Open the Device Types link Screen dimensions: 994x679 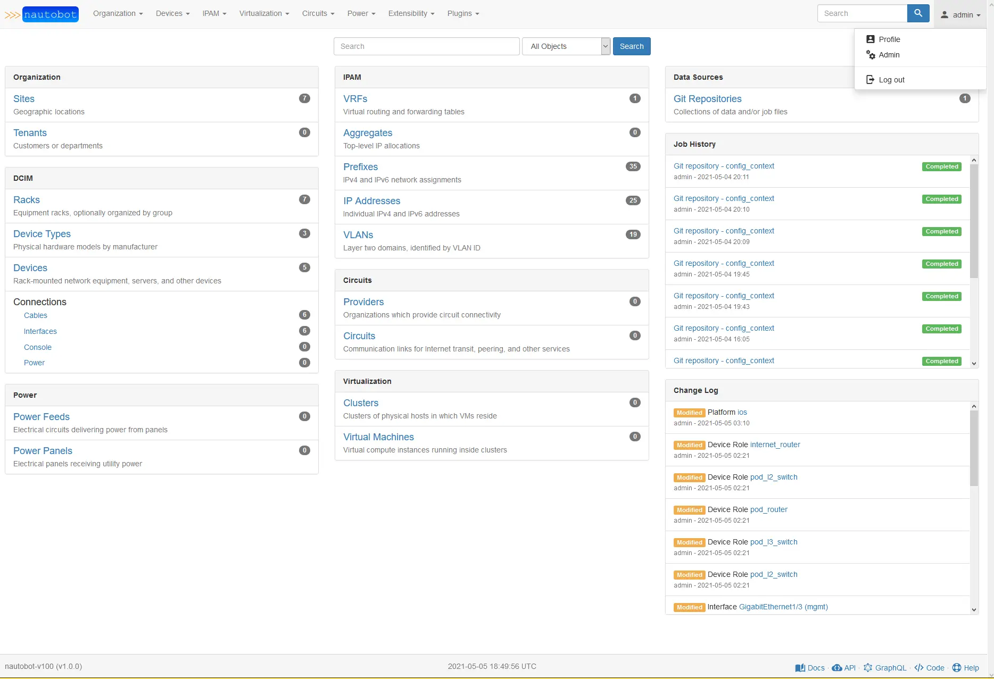tap(42, 234)
